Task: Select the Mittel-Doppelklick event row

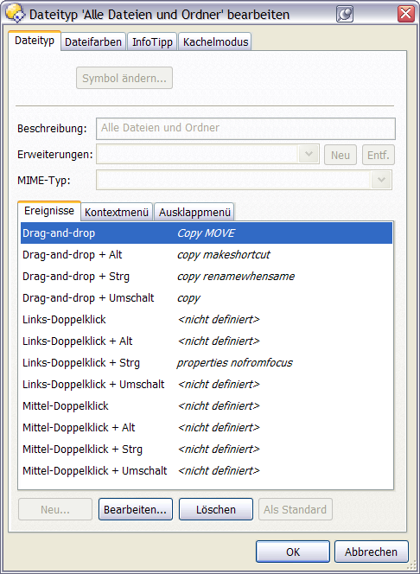Action: click(207, 406)
